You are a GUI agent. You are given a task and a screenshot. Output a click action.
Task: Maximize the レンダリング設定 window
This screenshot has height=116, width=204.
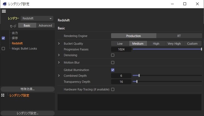click(x=185, y=4)
